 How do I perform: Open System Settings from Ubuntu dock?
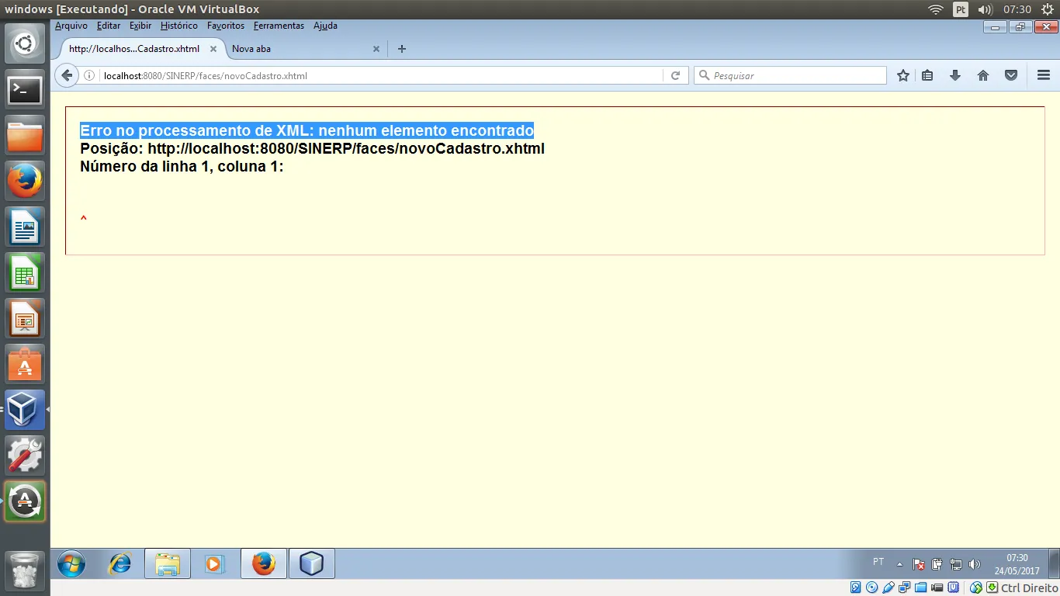[26, 456]
